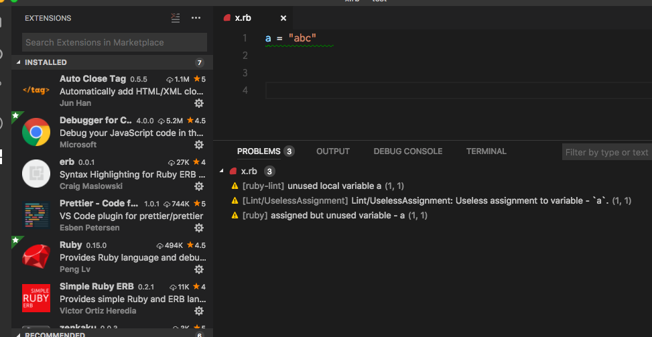The height and width of the screenshot is (337, 652).
Task: Select the Lint/UselessAssignment warning entry
Action: point(432,201)
